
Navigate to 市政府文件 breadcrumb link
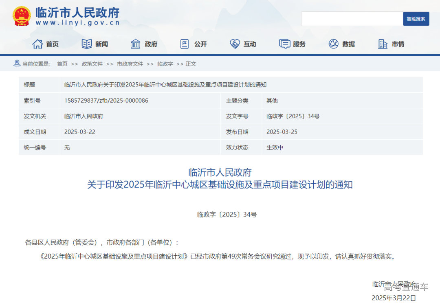coord(130,64)
